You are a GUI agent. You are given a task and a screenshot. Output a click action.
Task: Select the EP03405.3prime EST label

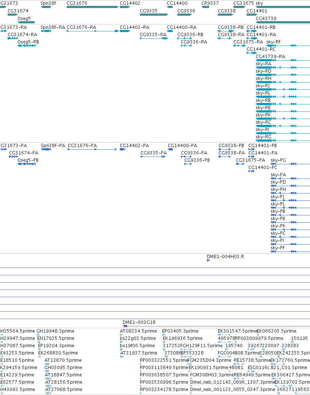[x=180, y=331]
